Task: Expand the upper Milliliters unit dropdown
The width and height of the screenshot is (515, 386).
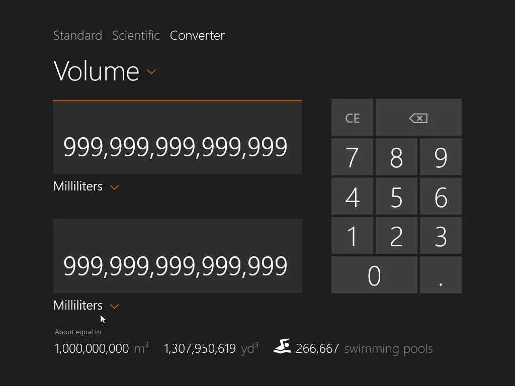Action: pos(114,187)
